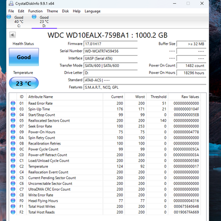Select raw value 0019067FA669 of Total Host Reads
Screen dimensions: 221x221
tap(186, 212)
